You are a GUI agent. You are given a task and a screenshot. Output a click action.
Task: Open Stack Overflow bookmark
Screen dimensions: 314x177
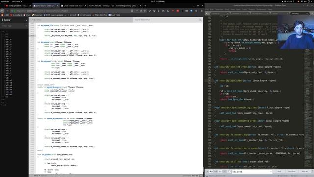point(100,15)
